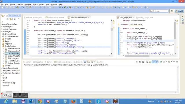Open the File menu
The width and height of the screenshot is (185, 104).
point(2,5)
